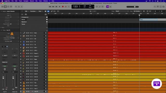
Task: Click the Stereo Out output button
Action: (x=5, y=62)
